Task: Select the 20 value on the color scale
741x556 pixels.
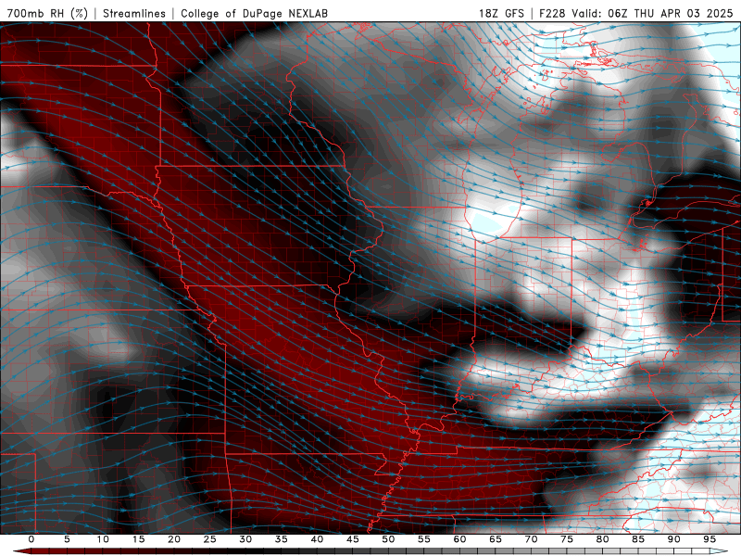Action: coord(174,539)
